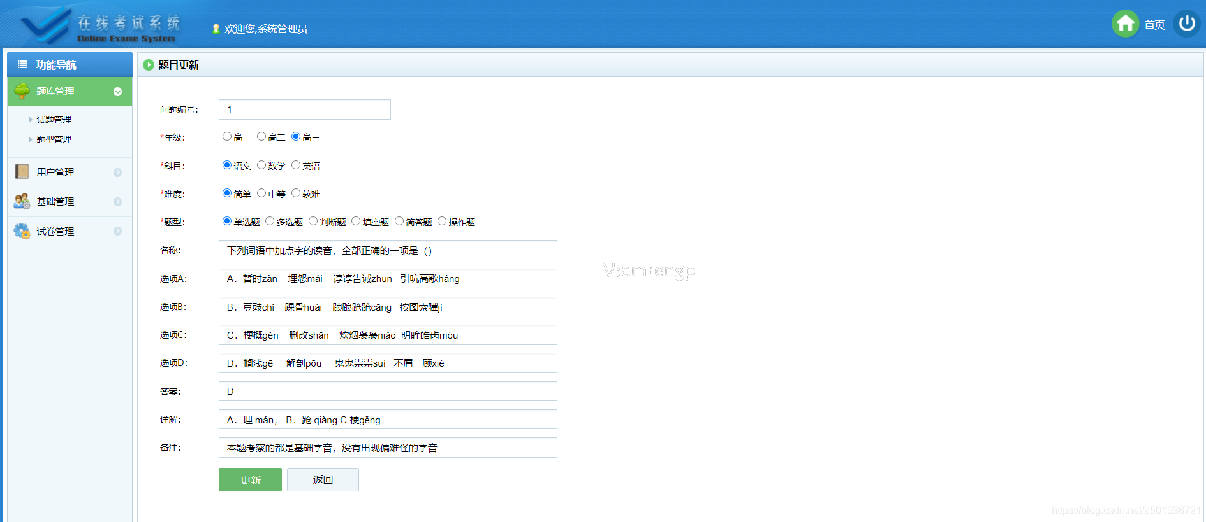Choose question type 多选题
Viewport: 1206px width, 522px height.
(270, 221)
